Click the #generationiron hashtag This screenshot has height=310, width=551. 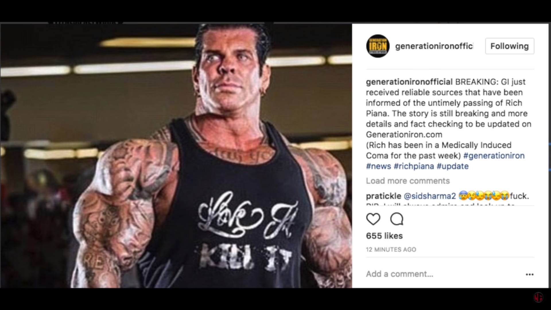point(494,156)
